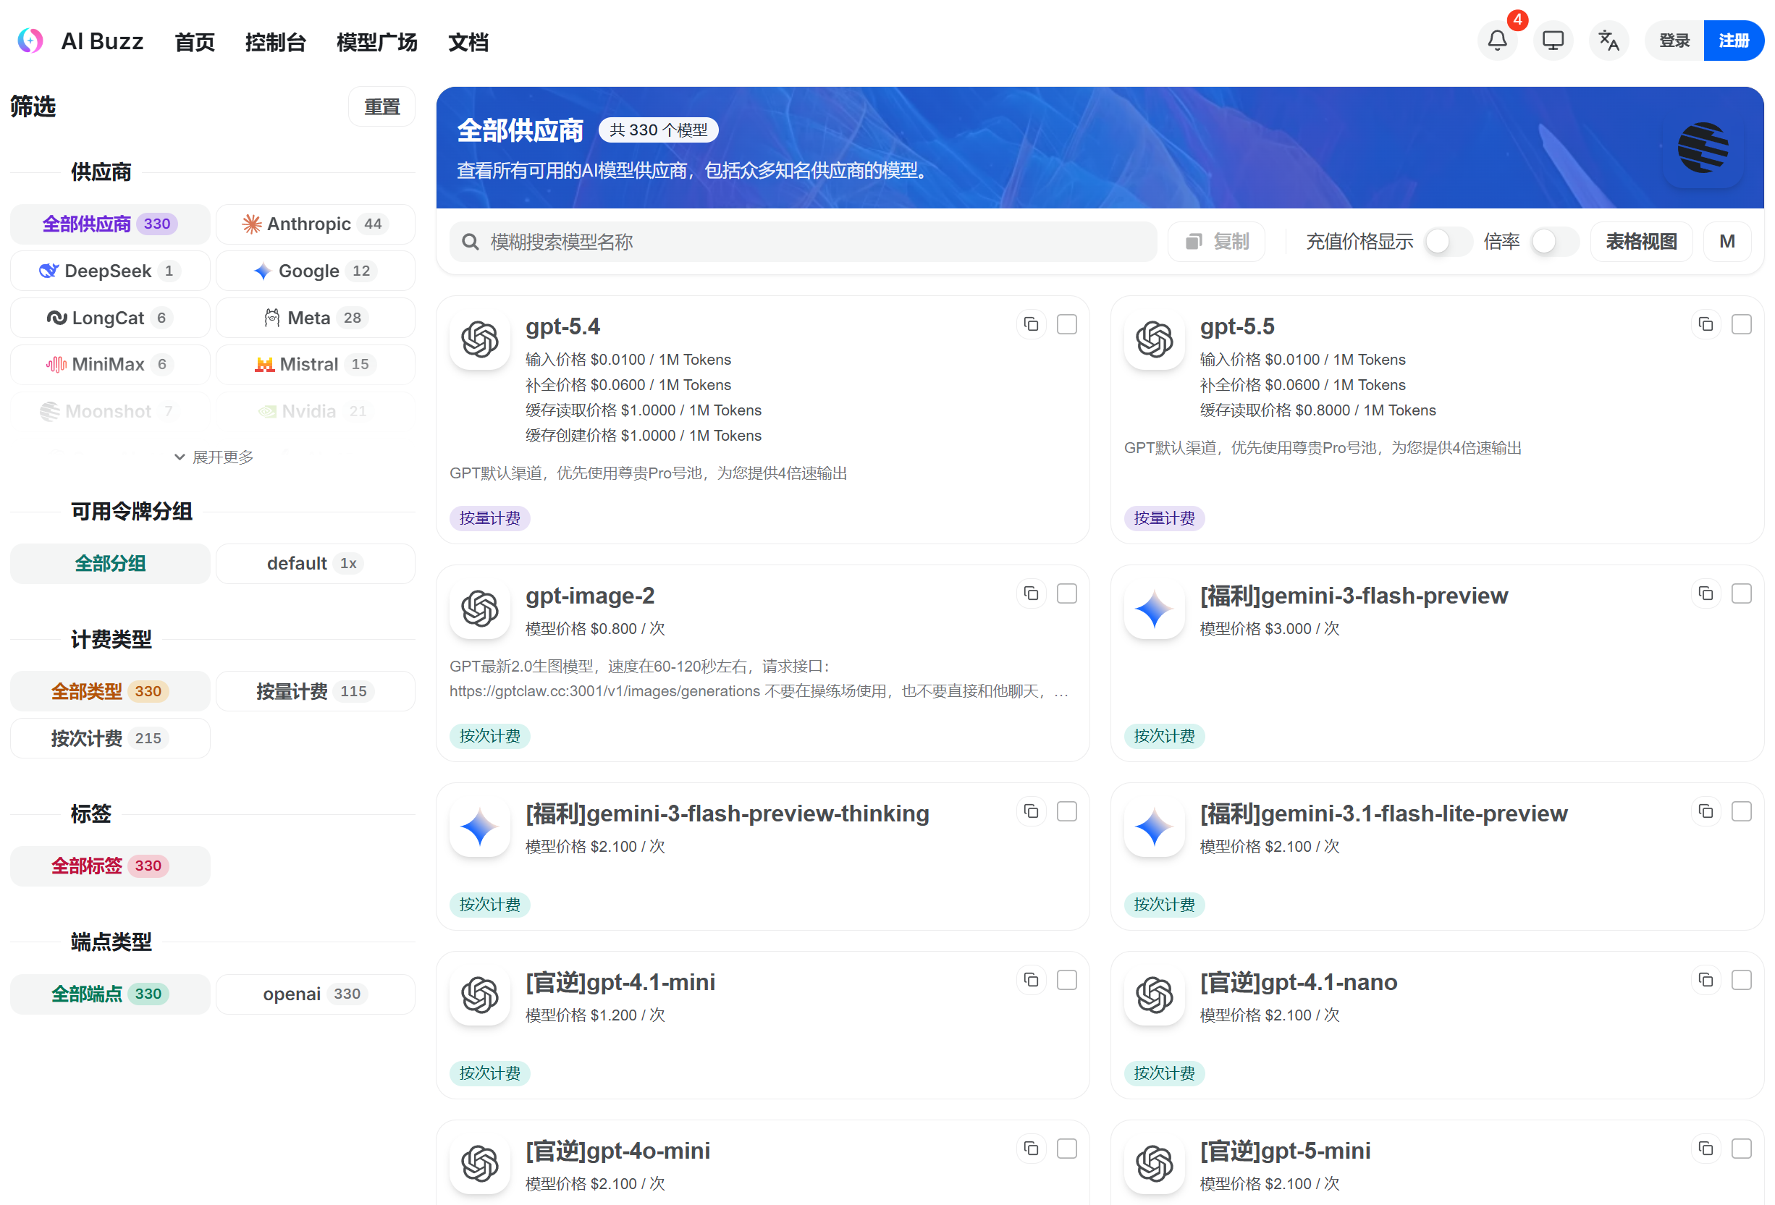Copy [官逆]gpt-4.1-mini name icon

point(1031,980)
